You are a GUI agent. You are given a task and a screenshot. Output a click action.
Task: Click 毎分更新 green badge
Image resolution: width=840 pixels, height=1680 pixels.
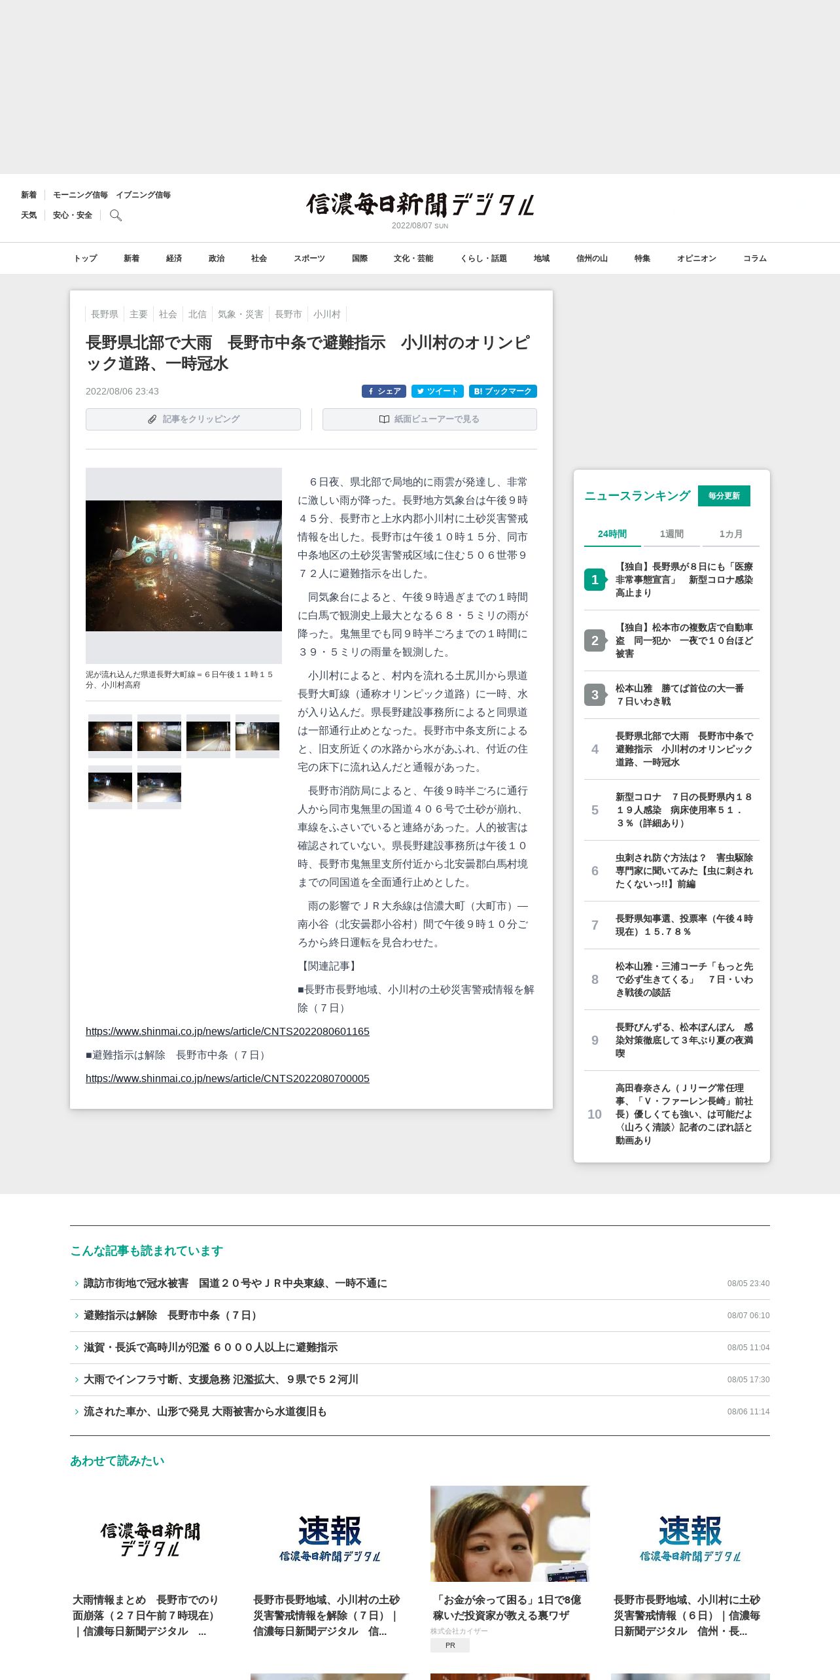pos(724,496)
